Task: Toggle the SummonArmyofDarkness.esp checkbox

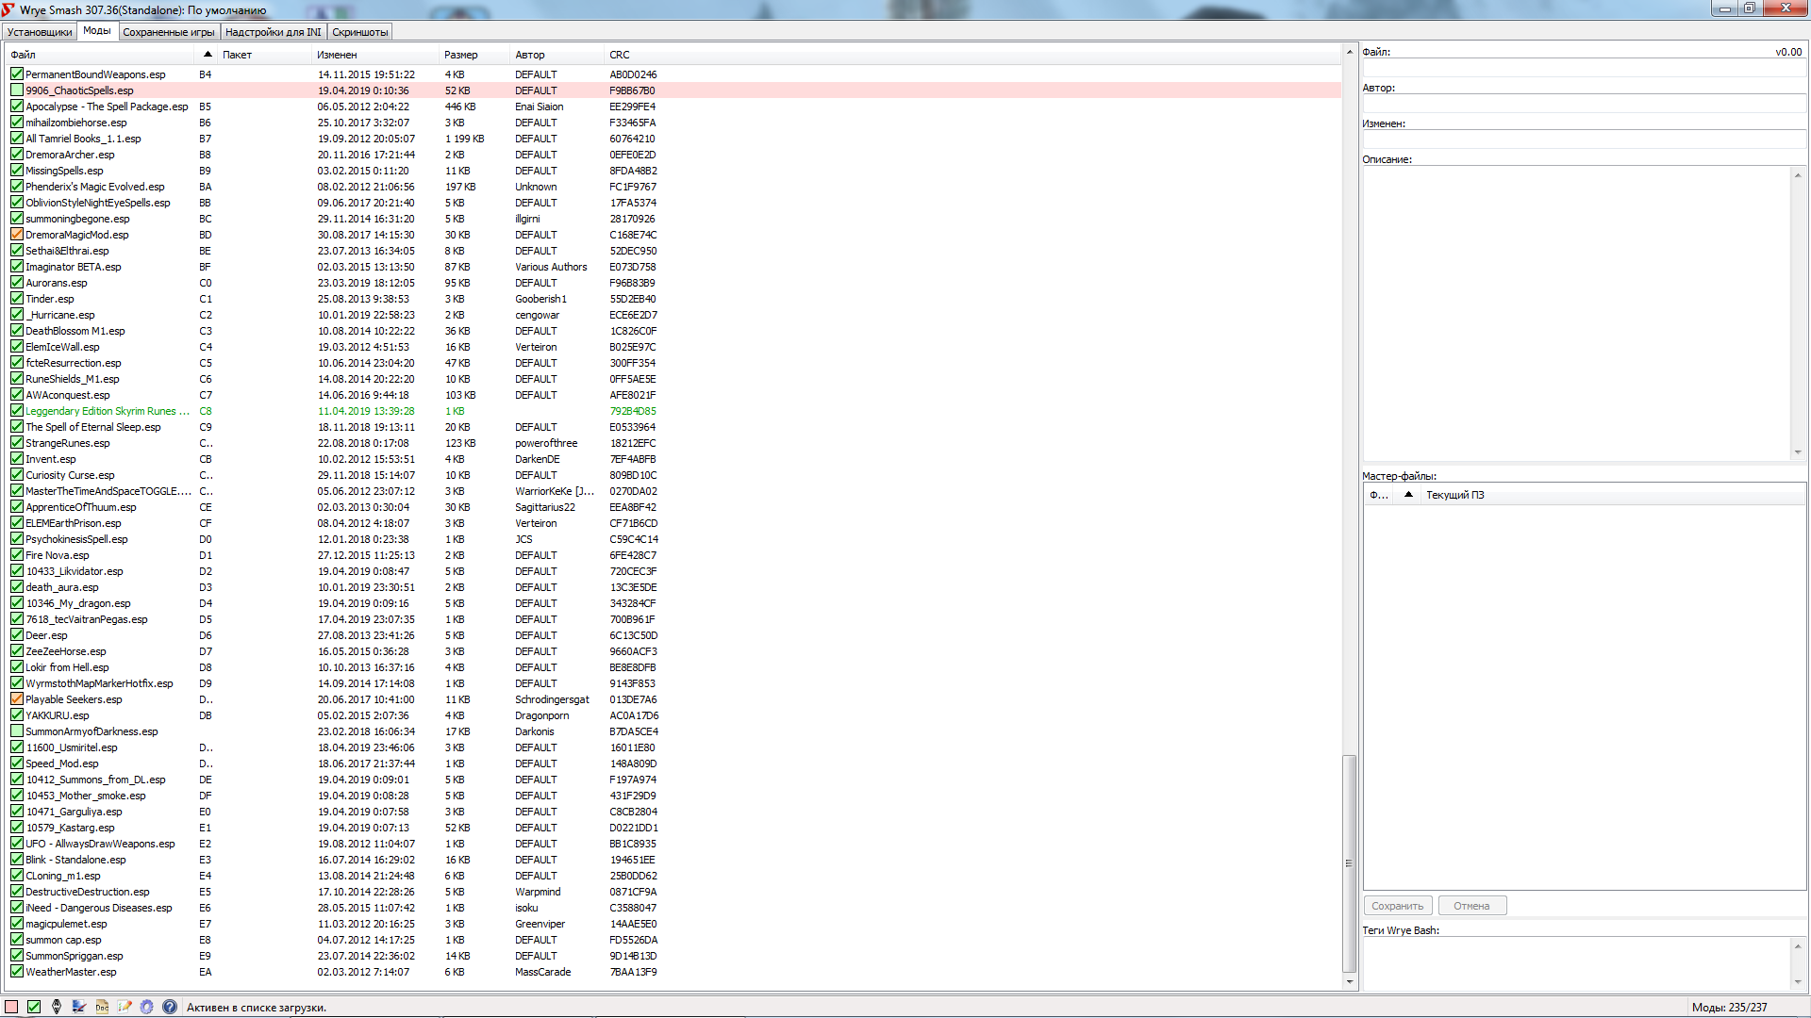Action: 17,731
